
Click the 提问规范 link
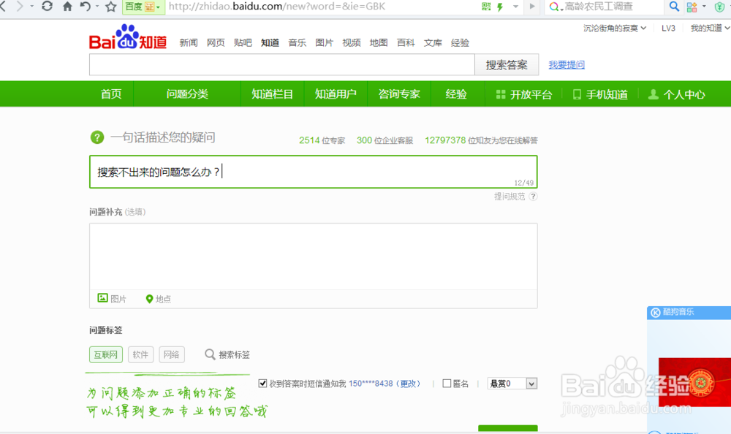click(x=510, y=197)
